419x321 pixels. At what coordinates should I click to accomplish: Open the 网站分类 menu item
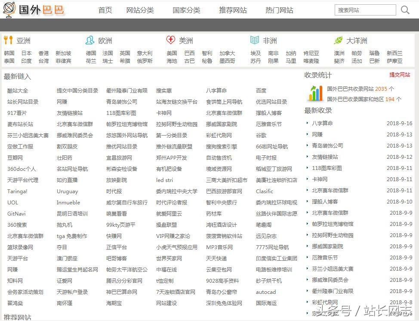(x=140, y=10)
